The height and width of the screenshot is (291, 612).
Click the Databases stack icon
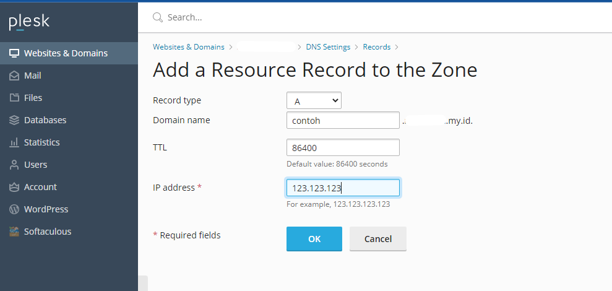[14, 120]
